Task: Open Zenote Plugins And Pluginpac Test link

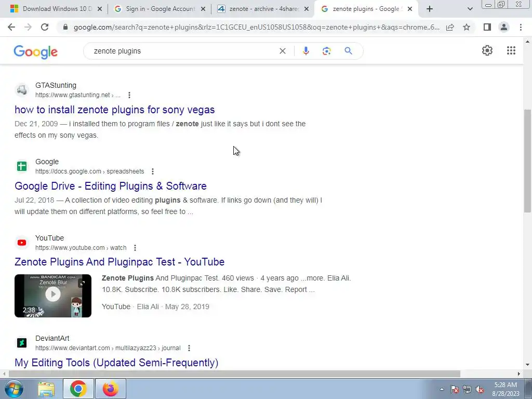Action: click(119, 262)
